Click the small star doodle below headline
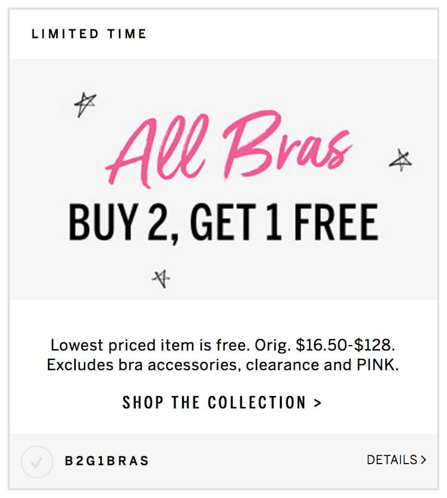Image resolution: width=447 pixels, height=498 pixels. [x=161, y=278]
